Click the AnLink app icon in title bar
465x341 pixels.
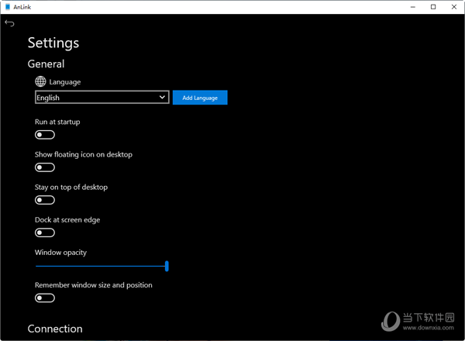[8, 7]
